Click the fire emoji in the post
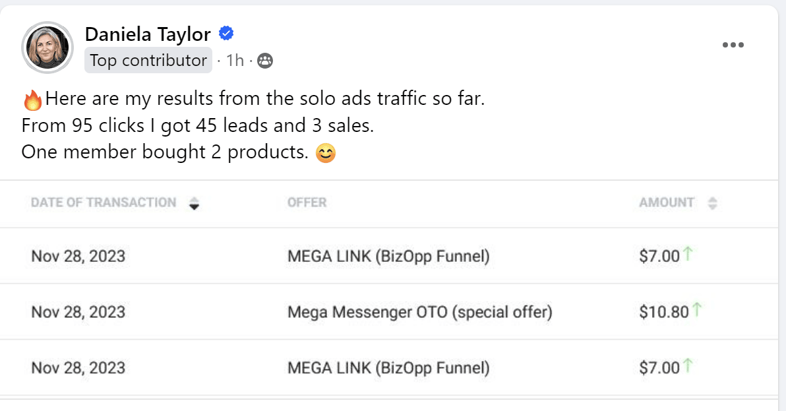The width and height of the screenshot is (786, 411). [x=32, y=100]
